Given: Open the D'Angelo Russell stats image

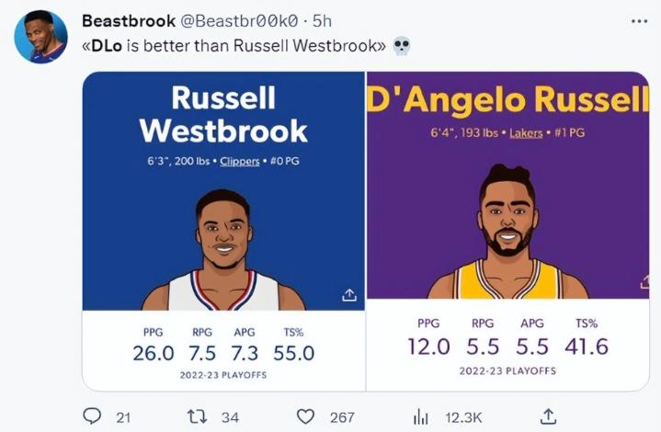Looking at the screenshot, I should coord(508,232).
